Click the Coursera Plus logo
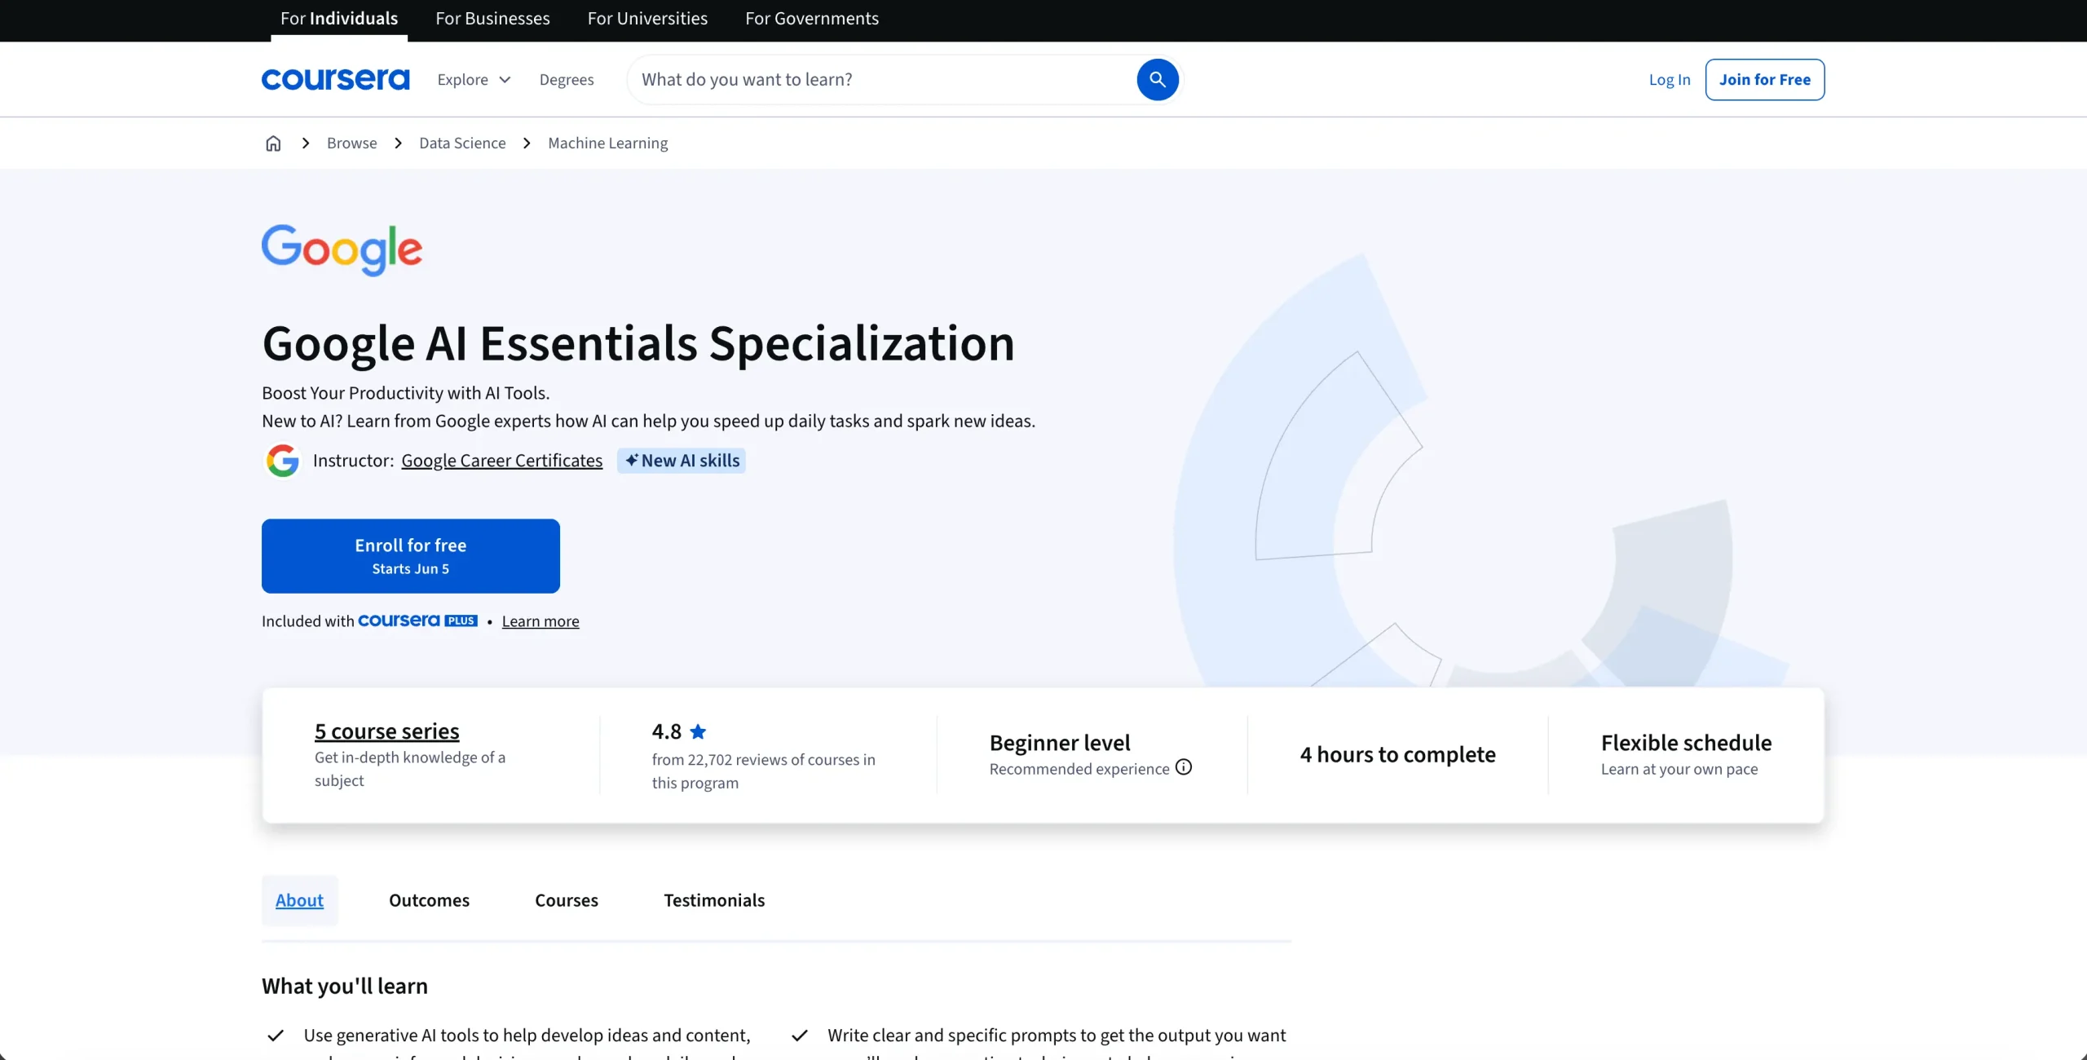This screenshot has height=1060, width=2087. [417, 621]
